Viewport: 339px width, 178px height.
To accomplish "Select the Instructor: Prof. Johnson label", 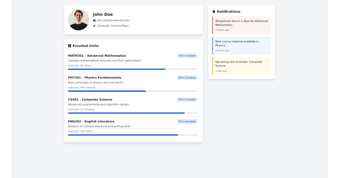I will coord(82,88).
